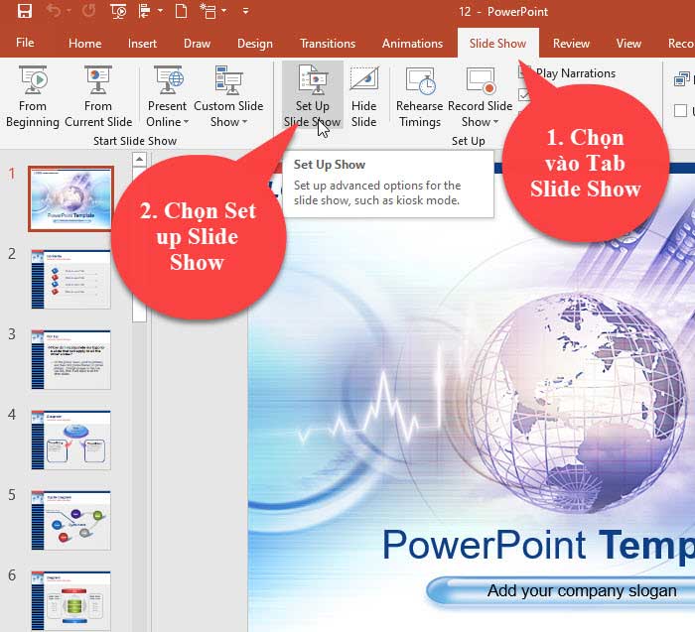Open the Review tab

click(x=571, y=44)
